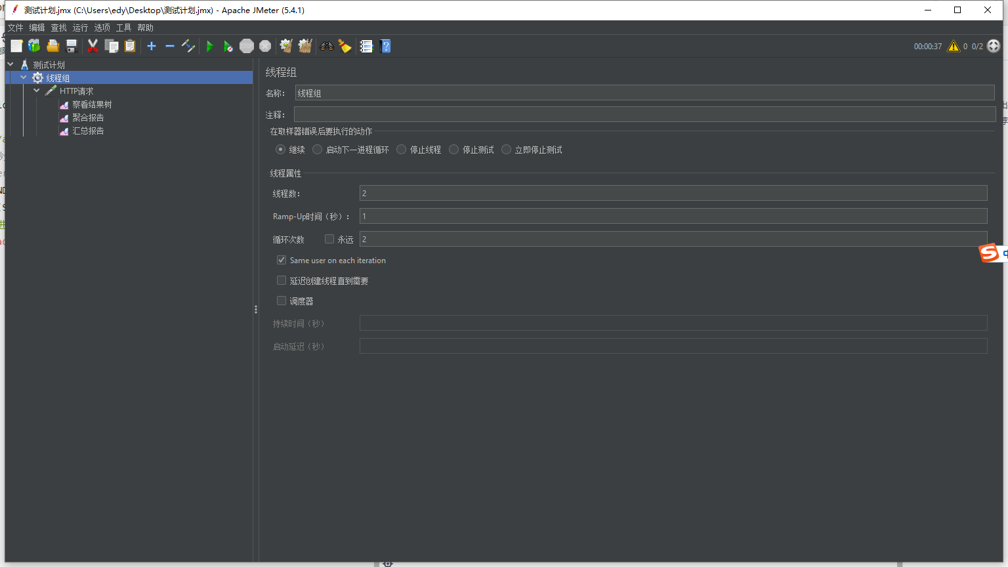
Task: Open the 运行 menu
Action: pyautogui.click(x=80, y=28)
